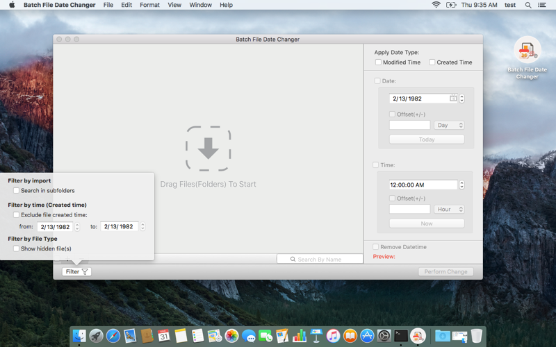Click the Filter funnel button
Viewport: 556px width, 347px height.
point(76,271)
